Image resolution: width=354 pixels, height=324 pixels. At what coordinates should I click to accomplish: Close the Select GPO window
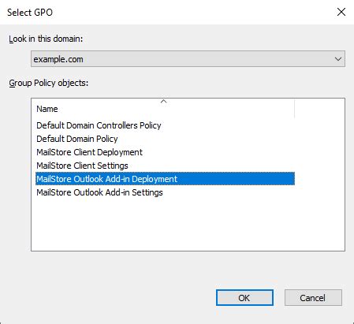(x=341, y=12)
